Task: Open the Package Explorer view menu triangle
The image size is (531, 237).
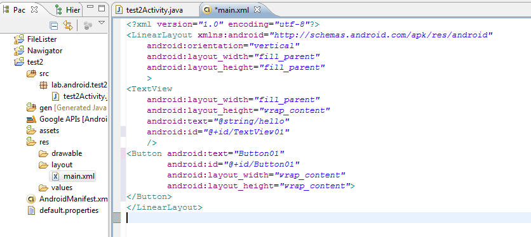Action: tap(102, 23)
